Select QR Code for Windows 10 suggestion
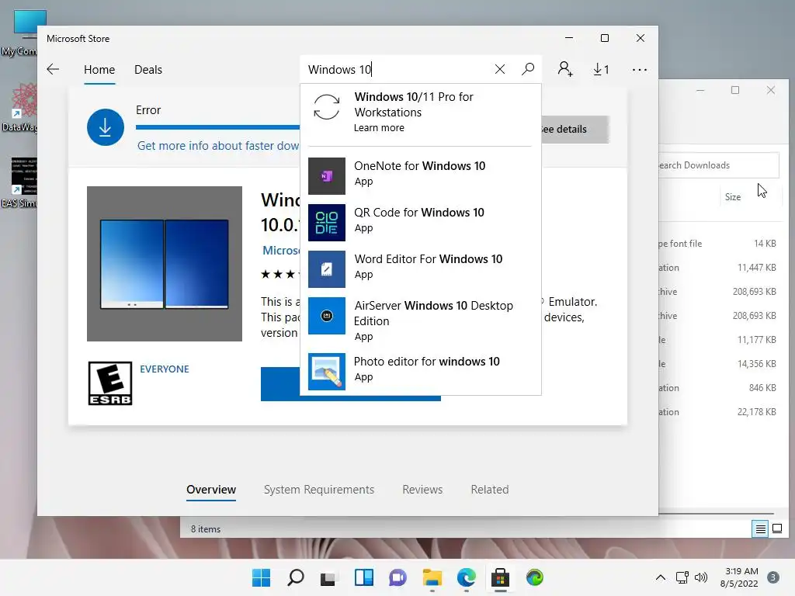Image resolution: width=795 pixels, height=596 pixels. (420, 223)
